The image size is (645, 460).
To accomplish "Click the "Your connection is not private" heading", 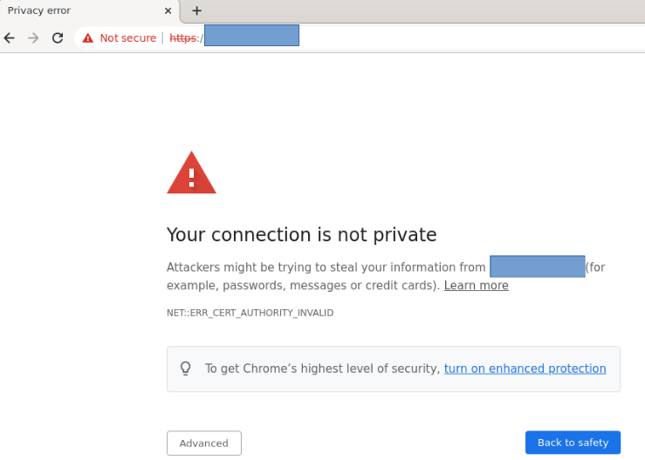I will [x=301, y=234].
